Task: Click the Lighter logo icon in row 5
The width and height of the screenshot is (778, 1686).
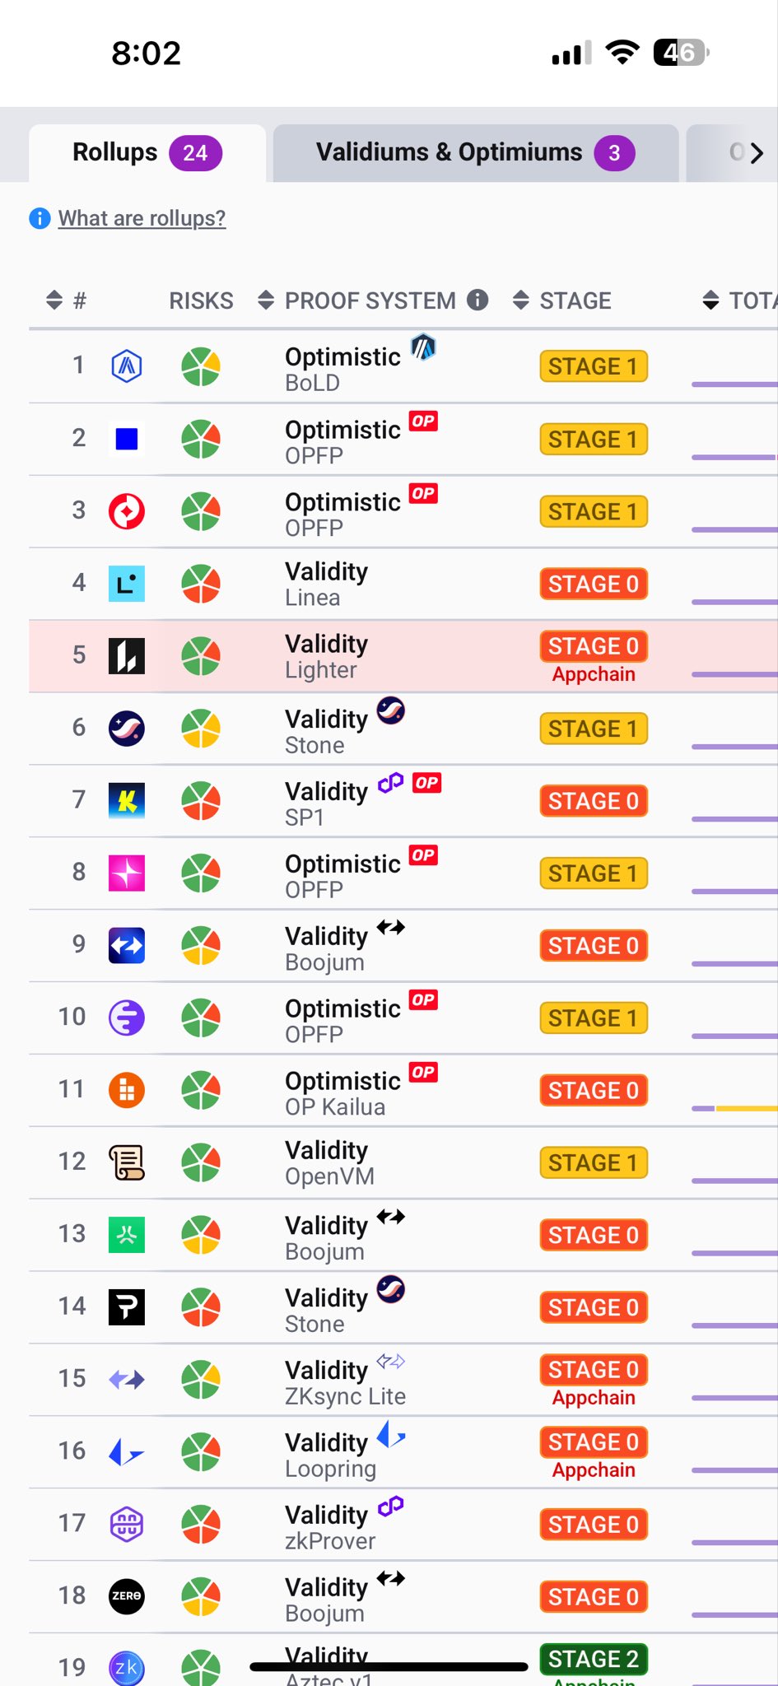Action: coord(127,656)
